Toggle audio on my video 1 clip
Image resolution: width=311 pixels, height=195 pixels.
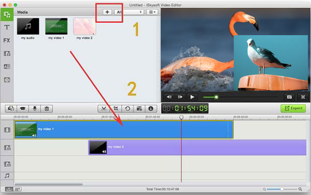tap(34, 136)
